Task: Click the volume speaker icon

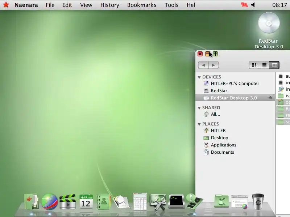Action: [x=253, y=5]
